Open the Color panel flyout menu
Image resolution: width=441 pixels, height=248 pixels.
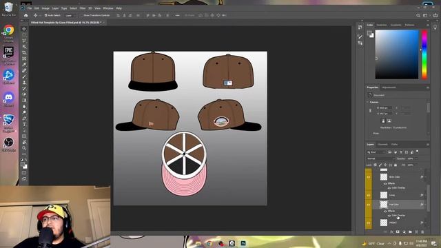pyautogui.click(x=427, y=25)
